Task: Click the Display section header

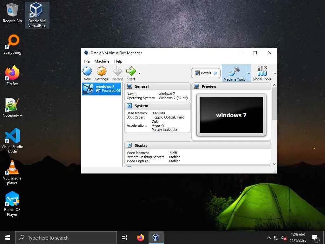Action: click(x=198, y=146)
